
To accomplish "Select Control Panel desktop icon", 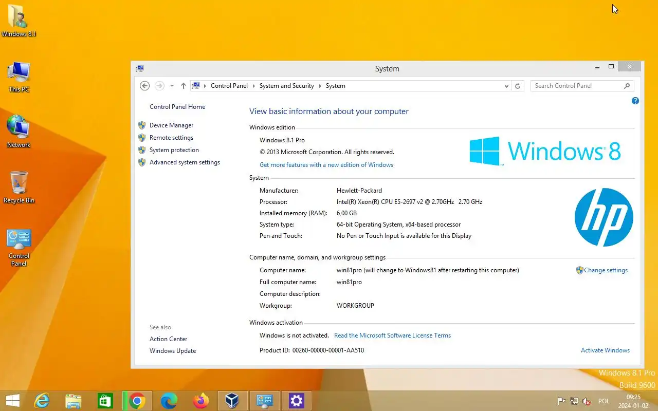I will point(19,248).
